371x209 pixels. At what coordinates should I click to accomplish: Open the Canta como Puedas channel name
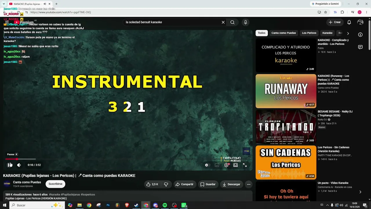tap(27, 182)
